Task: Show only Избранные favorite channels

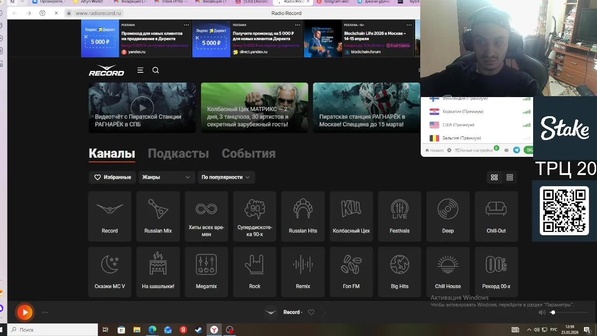Action: tap(112, 177)
